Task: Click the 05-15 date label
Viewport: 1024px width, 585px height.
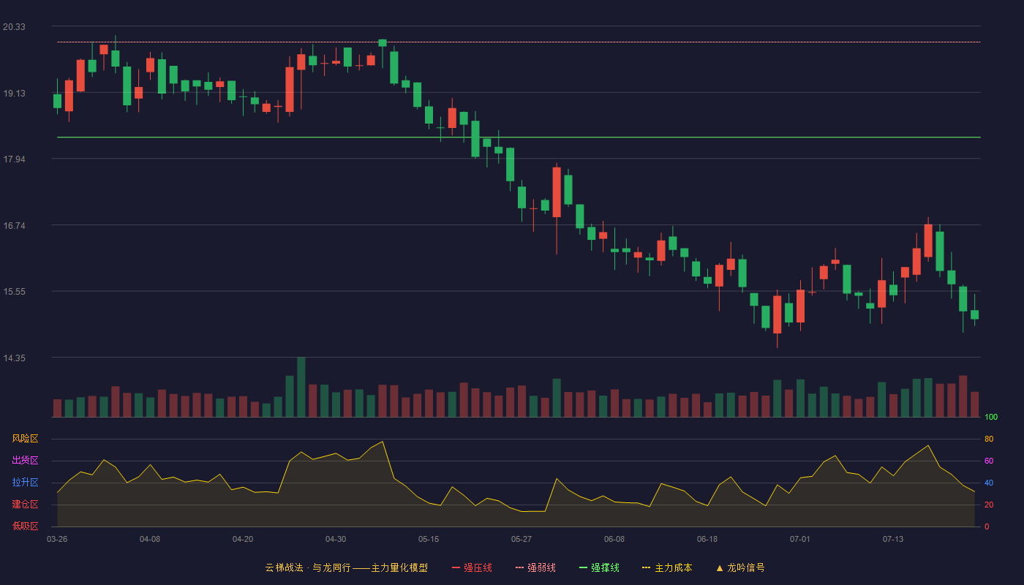Action: click(429, 539)
